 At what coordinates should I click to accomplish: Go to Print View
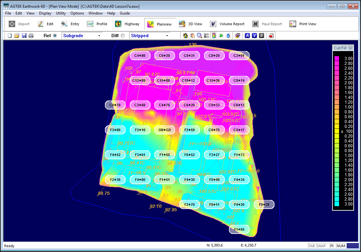303,24
